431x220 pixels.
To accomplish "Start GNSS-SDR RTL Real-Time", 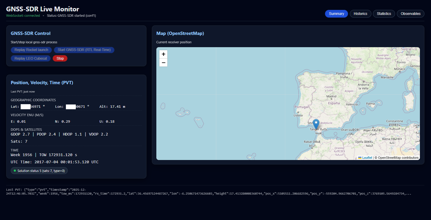I will tap(84, 50).
